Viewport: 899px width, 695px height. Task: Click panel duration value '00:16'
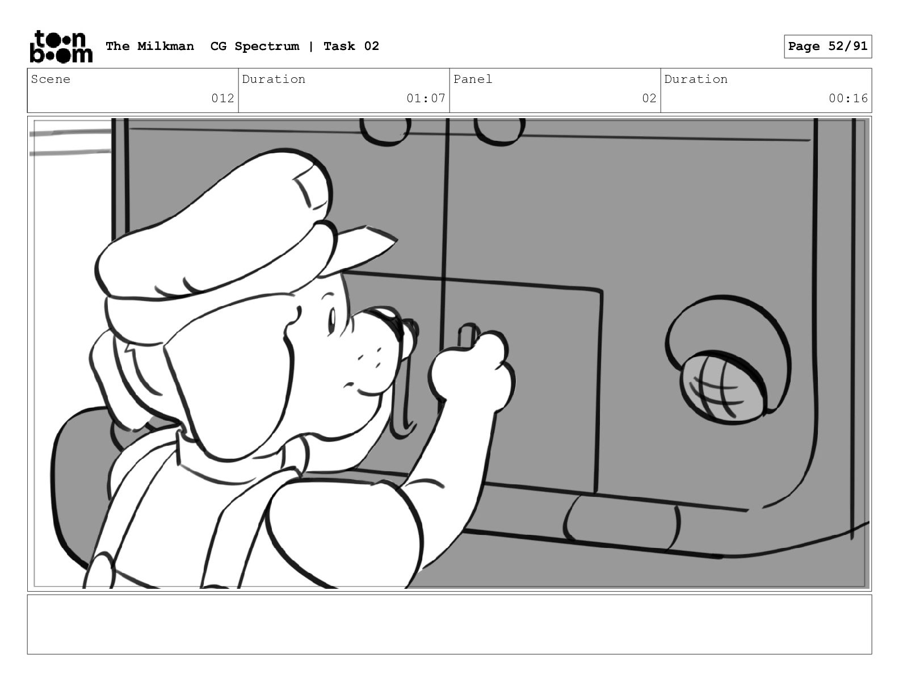848,98
